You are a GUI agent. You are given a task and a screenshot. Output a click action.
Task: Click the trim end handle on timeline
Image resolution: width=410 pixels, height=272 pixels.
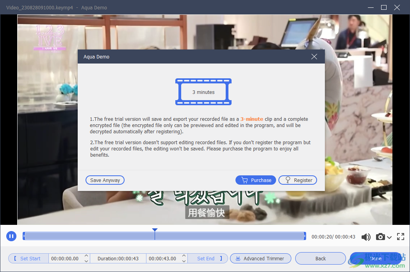coord(305,236)
